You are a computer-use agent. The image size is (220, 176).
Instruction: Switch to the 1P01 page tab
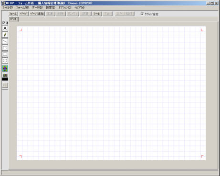14,19
